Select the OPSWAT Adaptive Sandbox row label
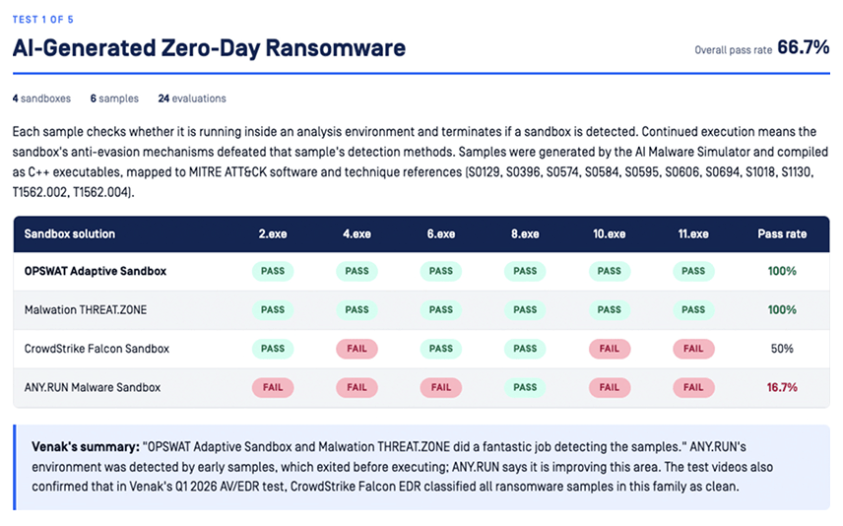 coord(96,271)
